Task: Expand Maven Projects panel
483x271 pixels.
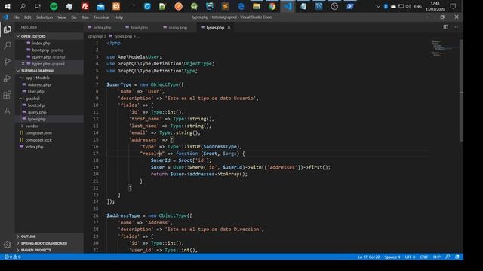Action: click(x=36, y=250)
